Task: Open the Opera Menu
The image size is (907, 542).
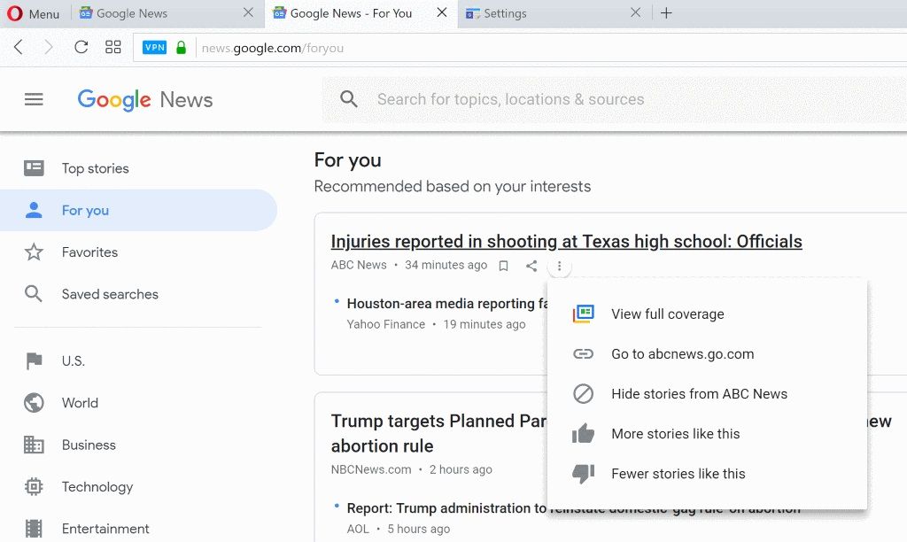Action: 34,13
